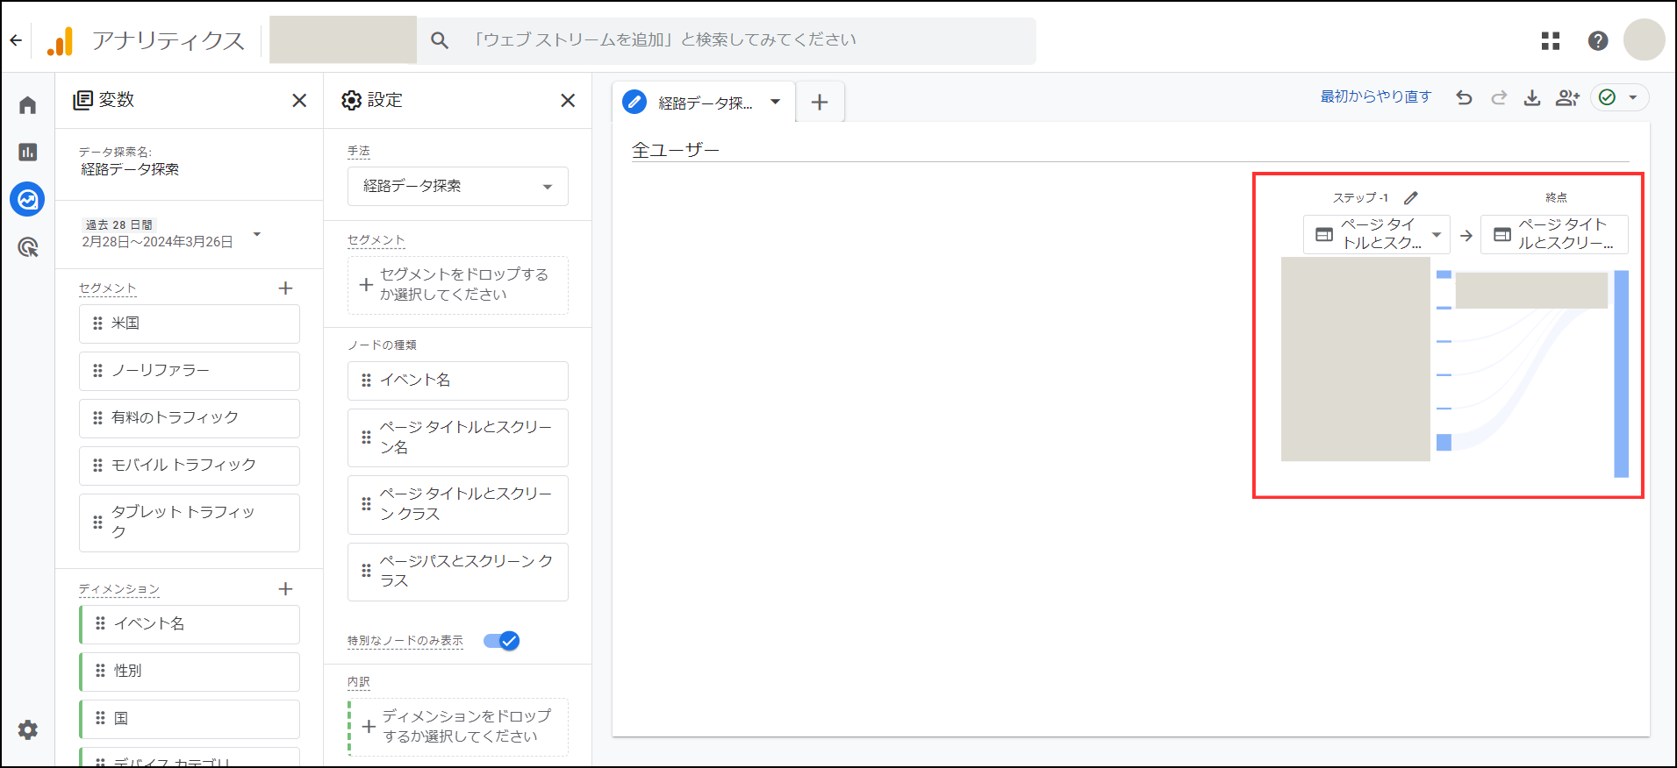Open the ステップ -1 node type dropdown
The width and height of the screenshot is (1677, 768).
coord(1377,234)
